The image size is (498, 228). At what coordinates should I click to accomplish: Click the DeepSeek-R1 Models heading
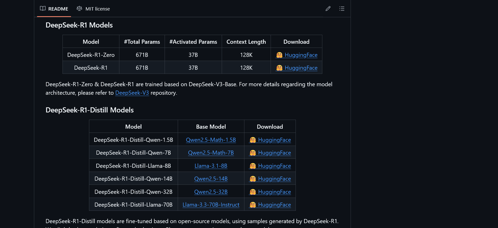[79, 25]
